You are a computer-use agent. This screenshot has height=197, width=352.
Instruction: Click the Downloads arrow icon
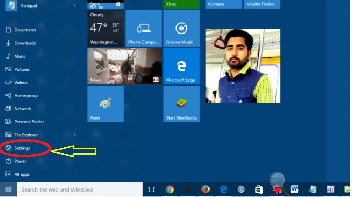point(8,43)
